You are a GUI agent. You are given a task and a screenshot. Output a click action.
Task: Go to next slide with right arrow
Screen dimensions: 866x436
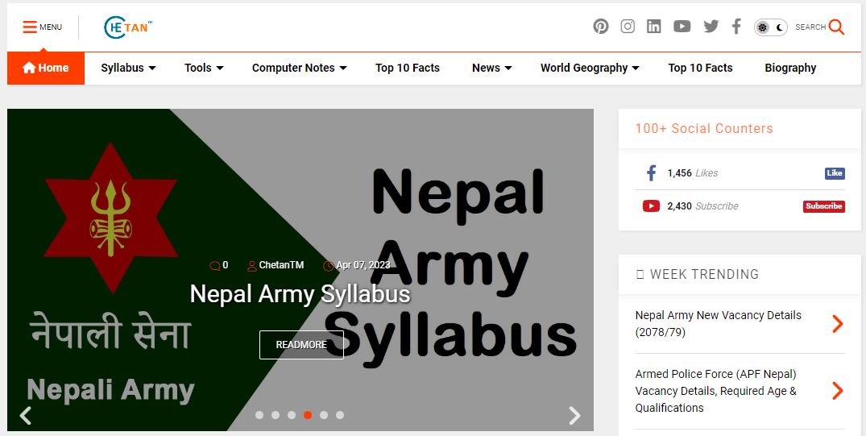pos(574,416)
